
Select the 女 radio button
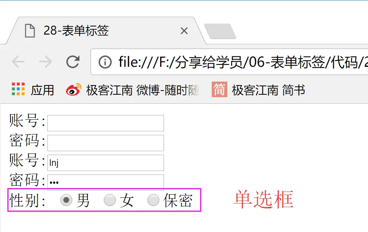click(110, 200)
